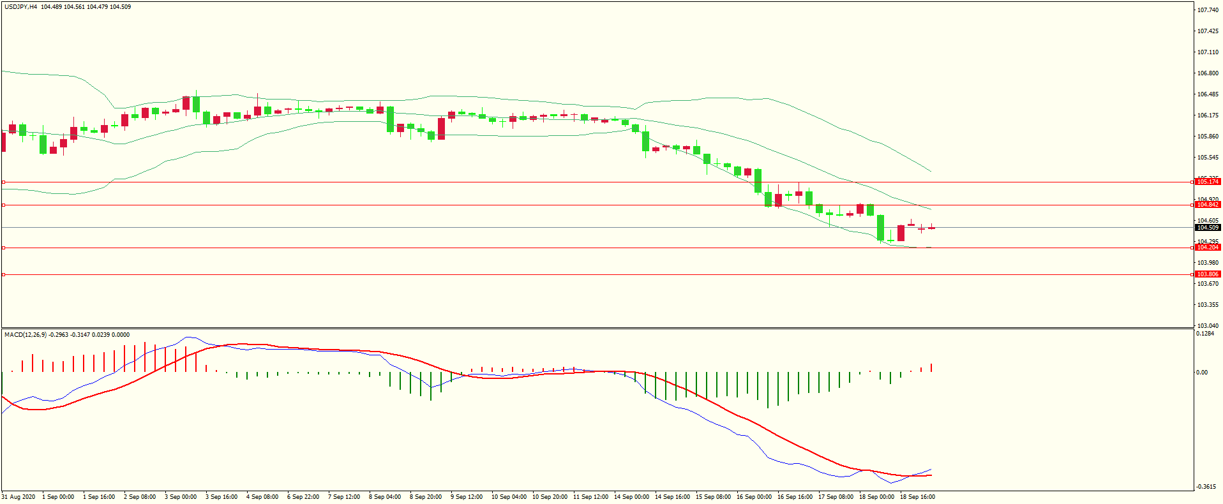Click the 6 Sep 22:00 time axis label
Viewport: 1223px width, 504px height.
303,497
